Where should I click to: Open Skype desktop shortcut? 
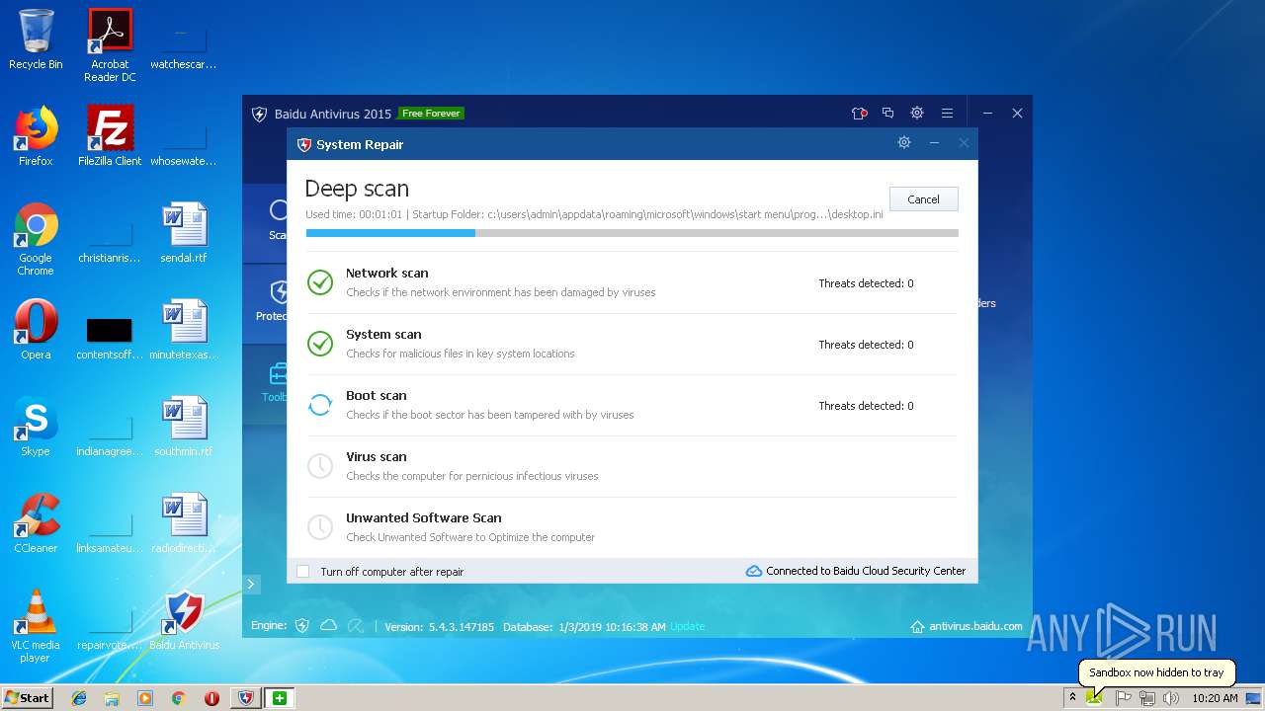[36, 427]
